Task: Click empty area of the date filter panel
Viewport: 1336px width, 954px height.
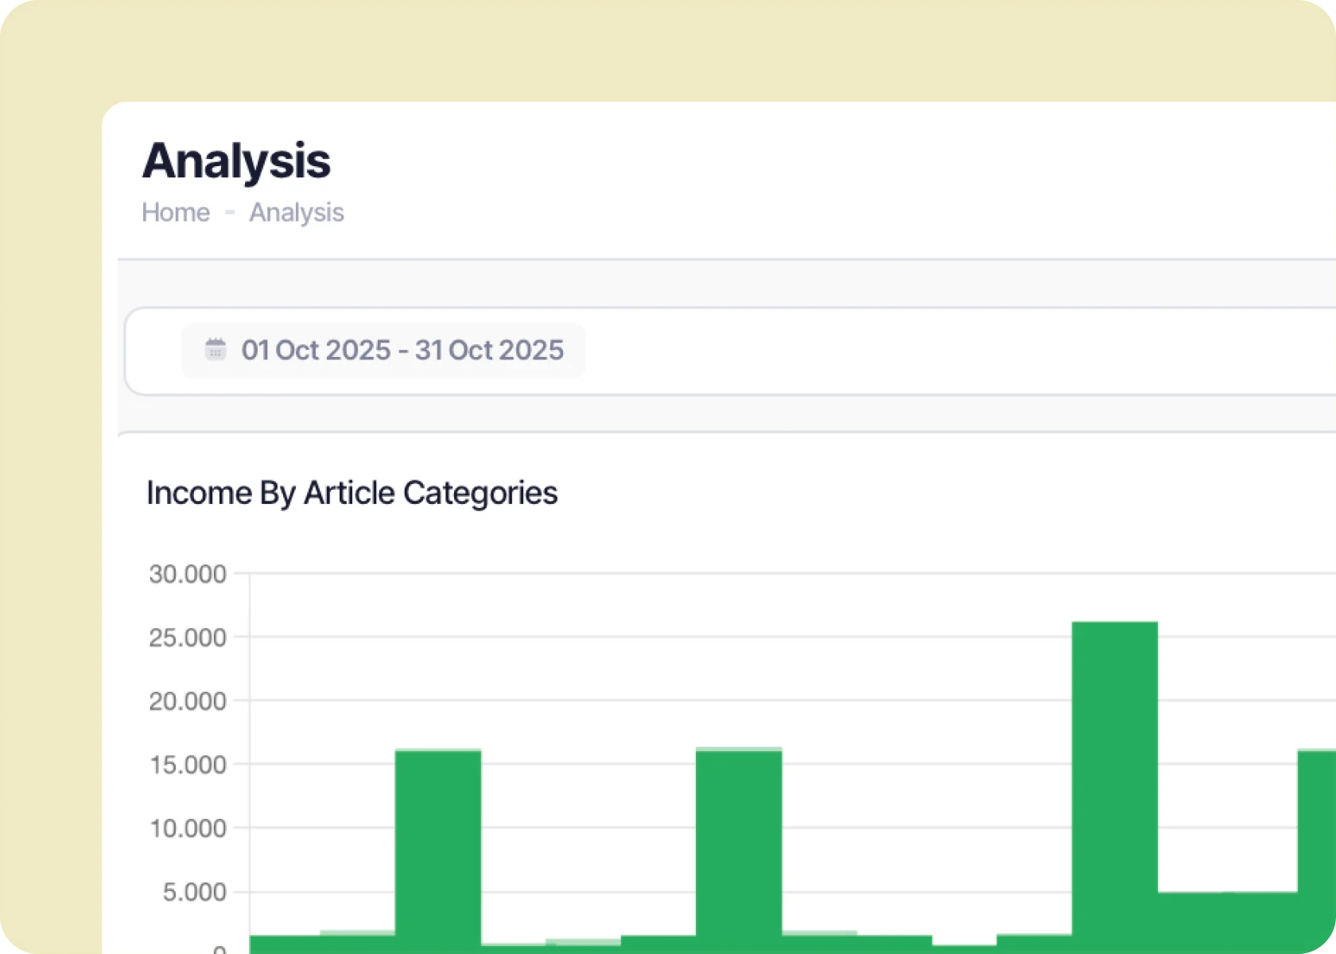Action: tap(954, 351)
